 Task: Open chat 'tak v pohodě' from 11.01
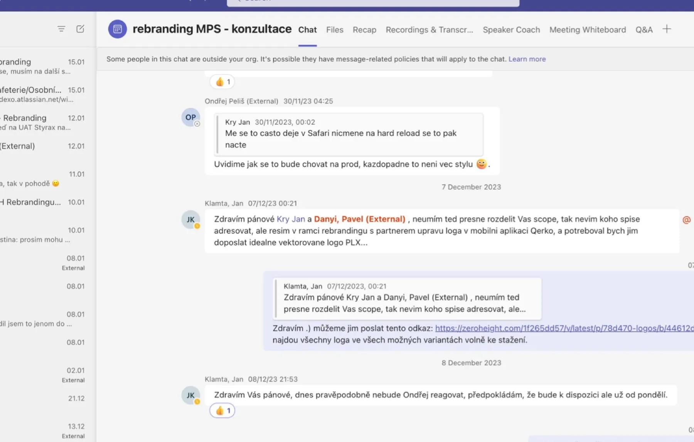[42, 179]
